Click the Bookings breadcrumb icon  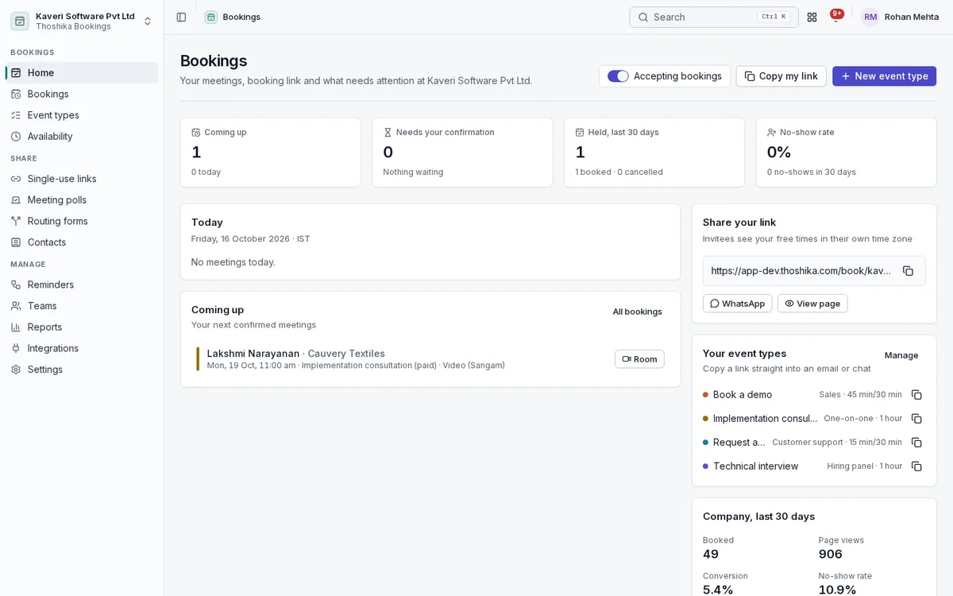210,17
